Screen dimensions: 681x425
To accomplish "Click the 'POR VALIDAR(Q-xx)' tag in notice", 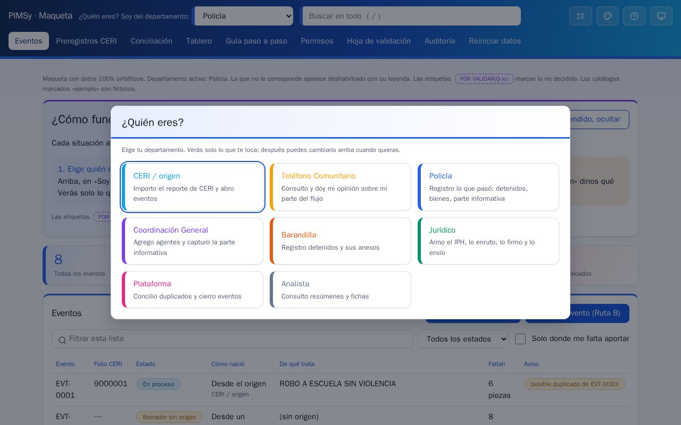I will click(484, 79).
